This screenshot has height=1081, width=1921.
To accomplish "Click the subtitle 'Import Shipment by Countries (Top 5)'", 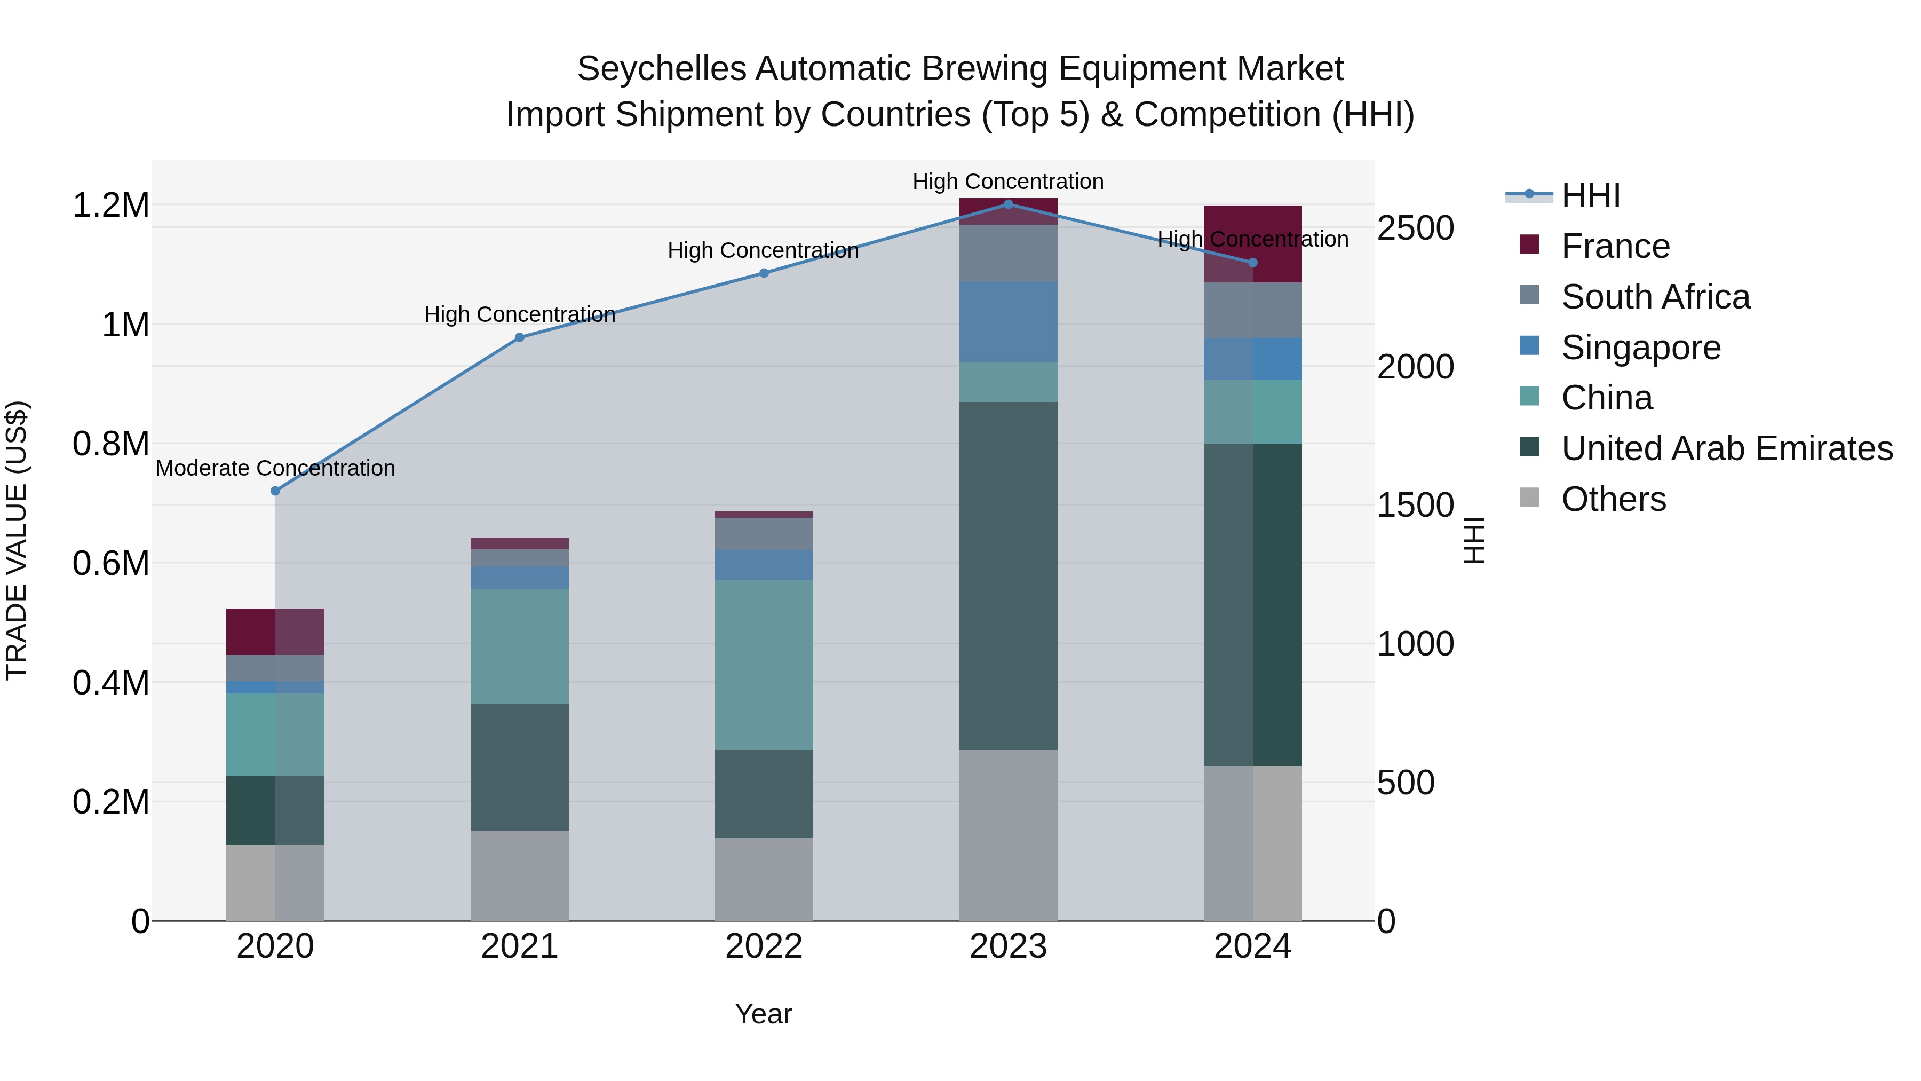I will tap(797, 115).
